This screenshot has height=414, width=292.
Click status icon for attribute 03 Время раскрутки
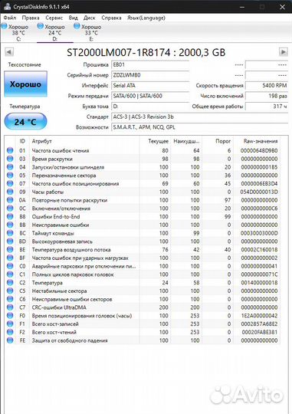10,159
